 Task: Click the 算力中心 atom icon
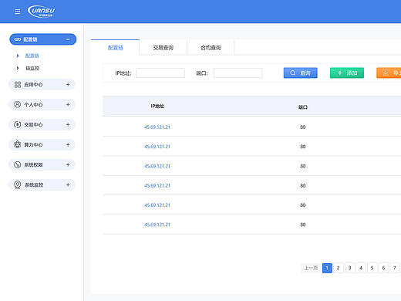17,144
